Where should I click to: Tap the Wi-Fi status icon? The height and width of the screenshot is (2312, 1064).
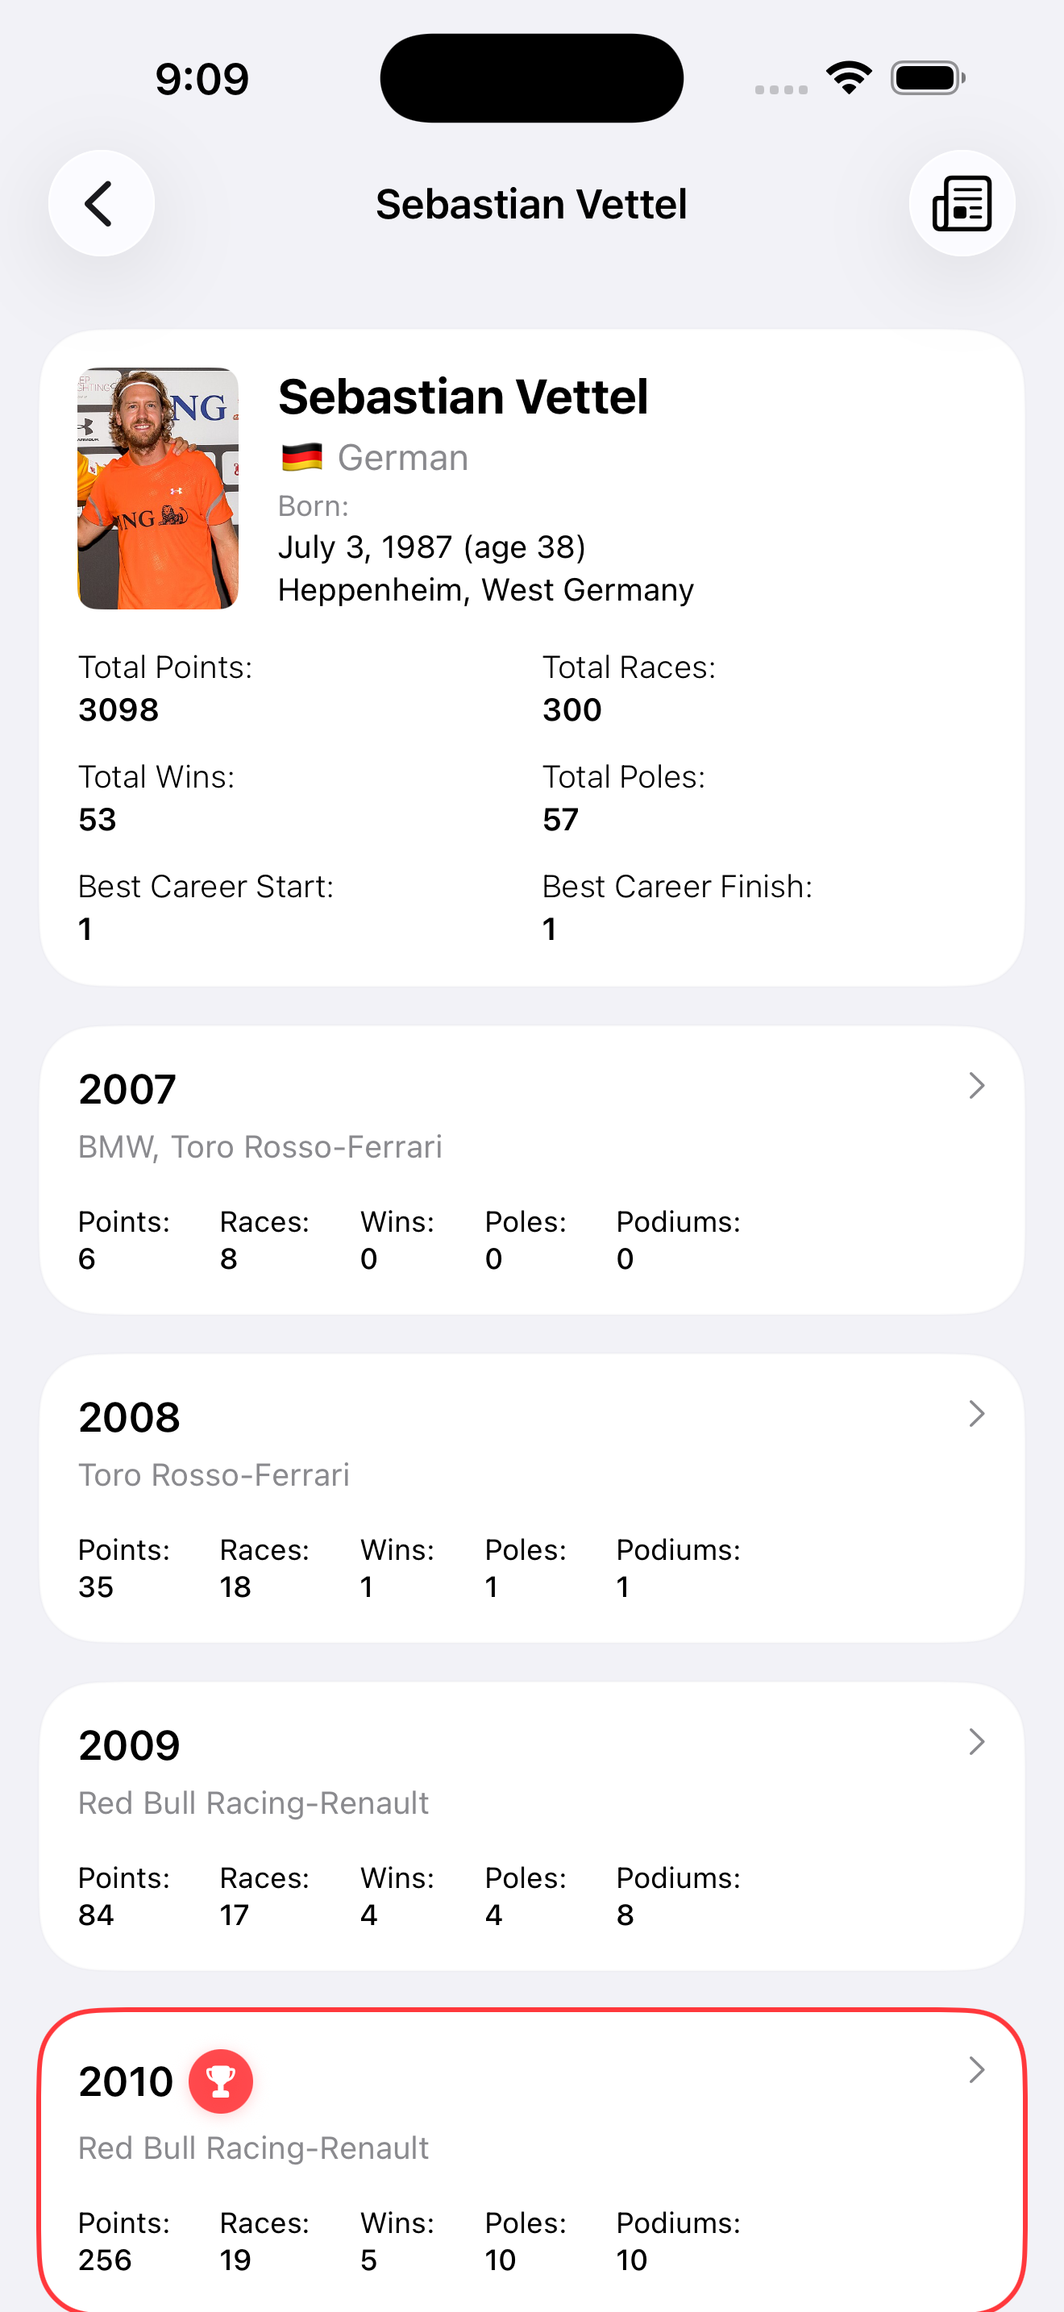point(849,78)
